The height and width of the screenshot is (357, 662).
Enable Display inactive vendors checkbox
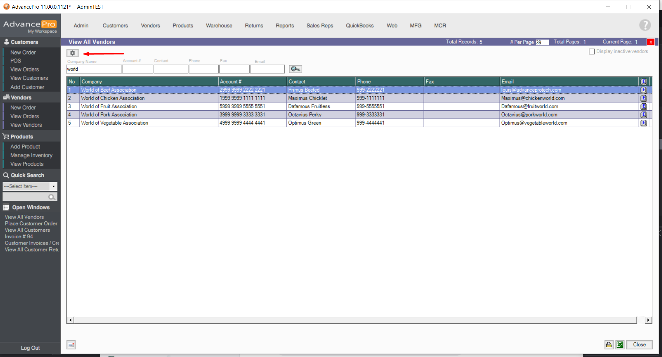pos(592,52)
